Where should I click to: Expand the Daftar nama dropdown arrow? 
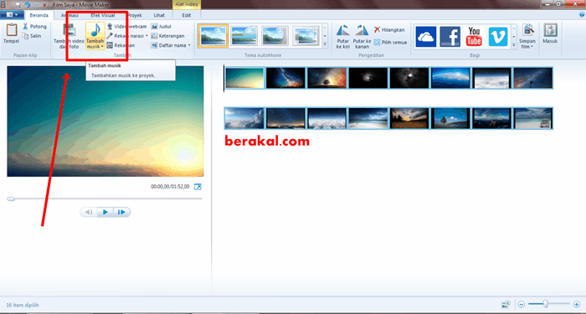coord(189,45)
